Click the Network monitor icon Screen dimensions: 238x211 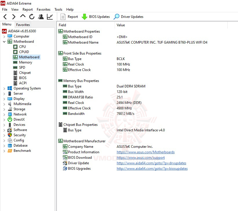tap(10, 114)
